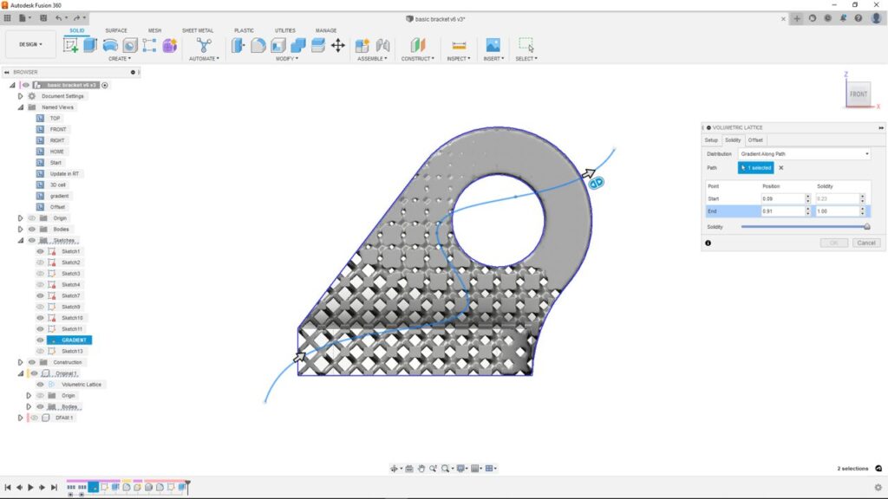Screen dimensions: 888x499
Task: Open the SHEET METAL ribbon tab
Action: [198, 29]
